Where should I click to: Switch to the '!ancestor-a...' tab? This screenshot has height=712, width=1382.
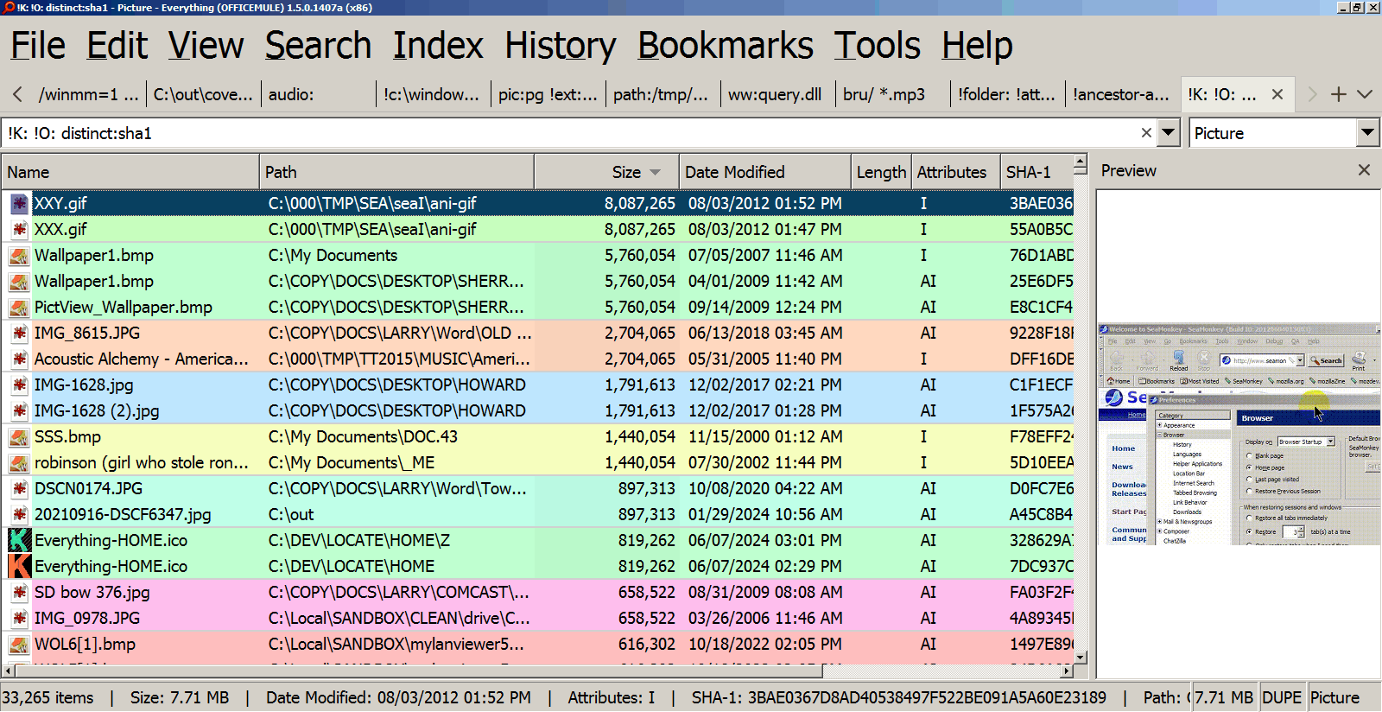tap(1122, 94)
